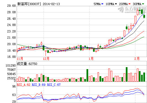Click the 75967 volume axis label
Image resolution: width=147 pixels, height=103 pixels.
[x=11, y=70]
